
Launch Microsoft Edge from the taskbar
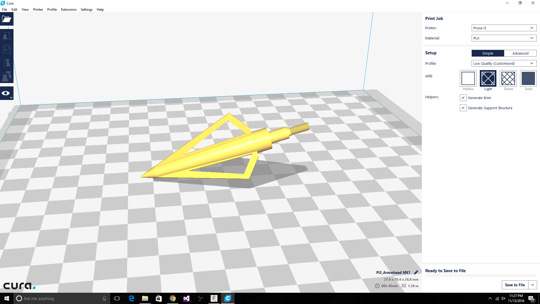[131, 298]
